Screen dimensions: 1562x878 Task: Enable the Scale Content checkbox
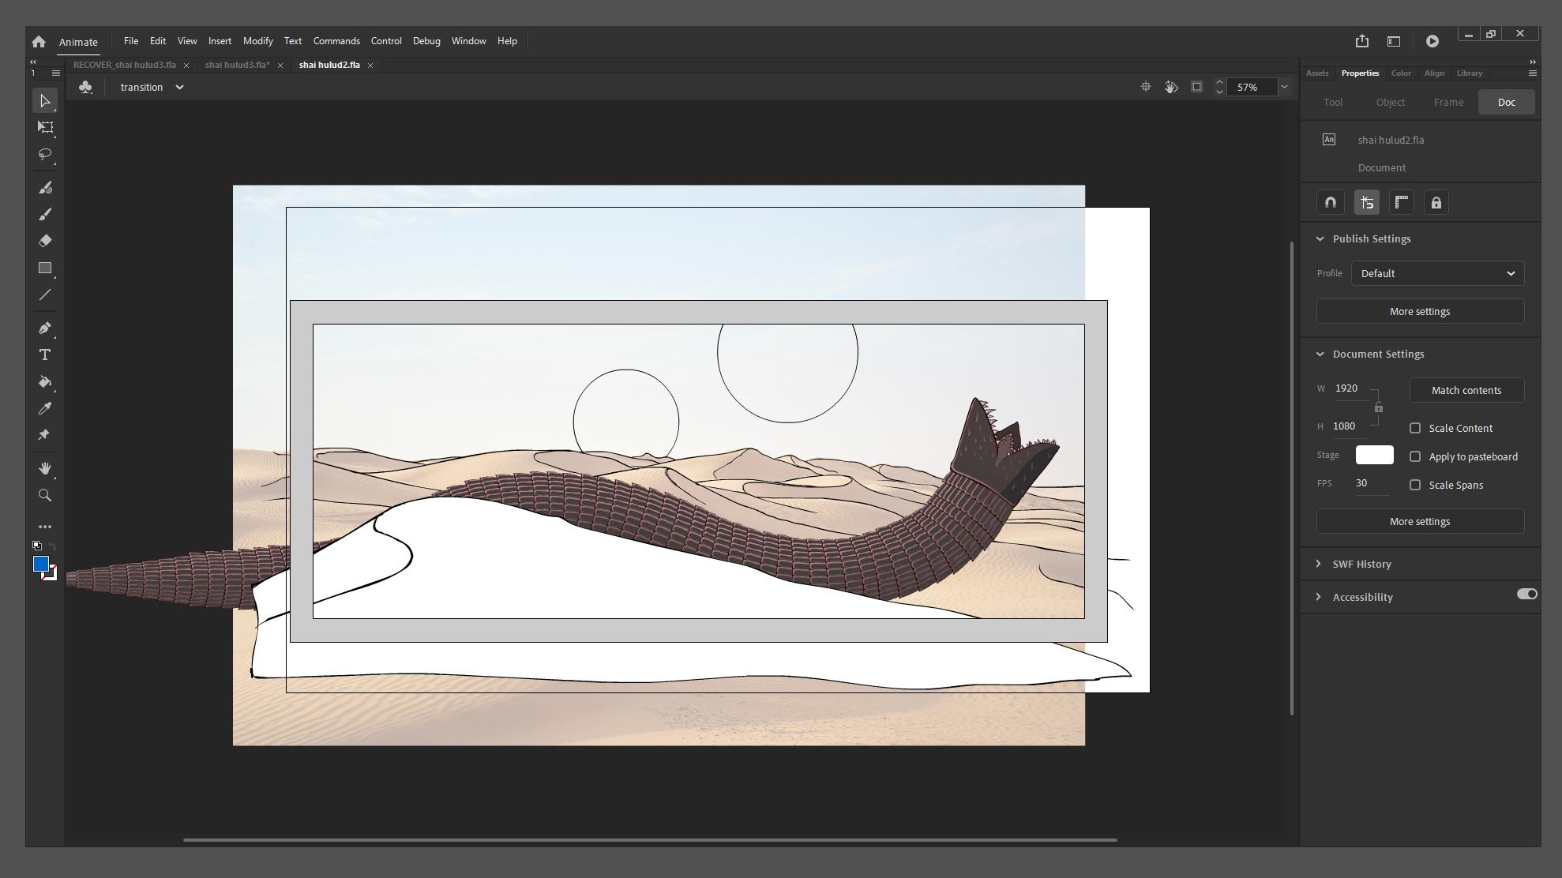click(1415, 427)
